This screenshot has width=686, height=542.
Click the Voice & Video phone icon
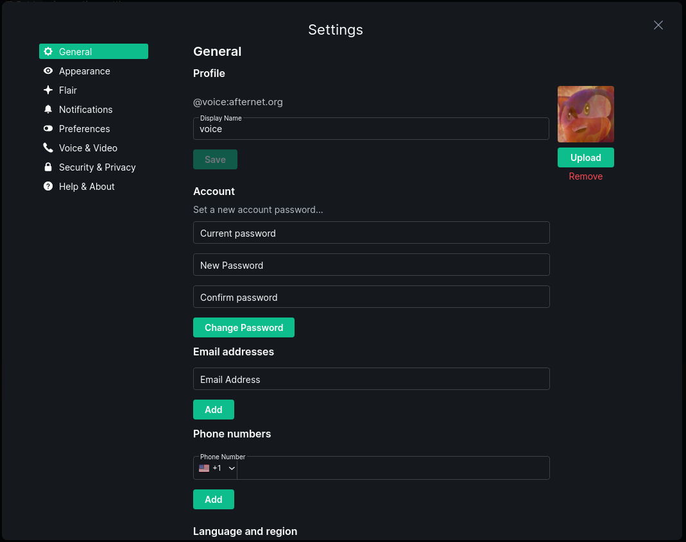click(48, 148)
